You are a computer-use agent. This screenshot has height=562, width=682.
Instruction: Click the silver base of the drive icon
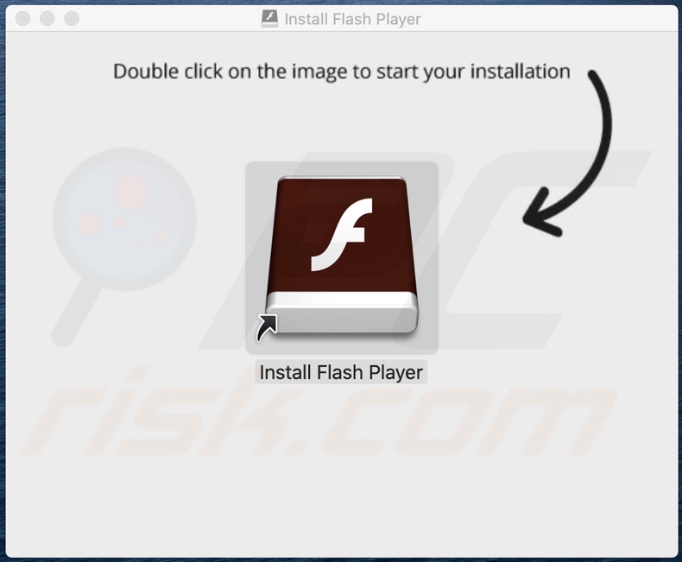[x=342, y=313]
